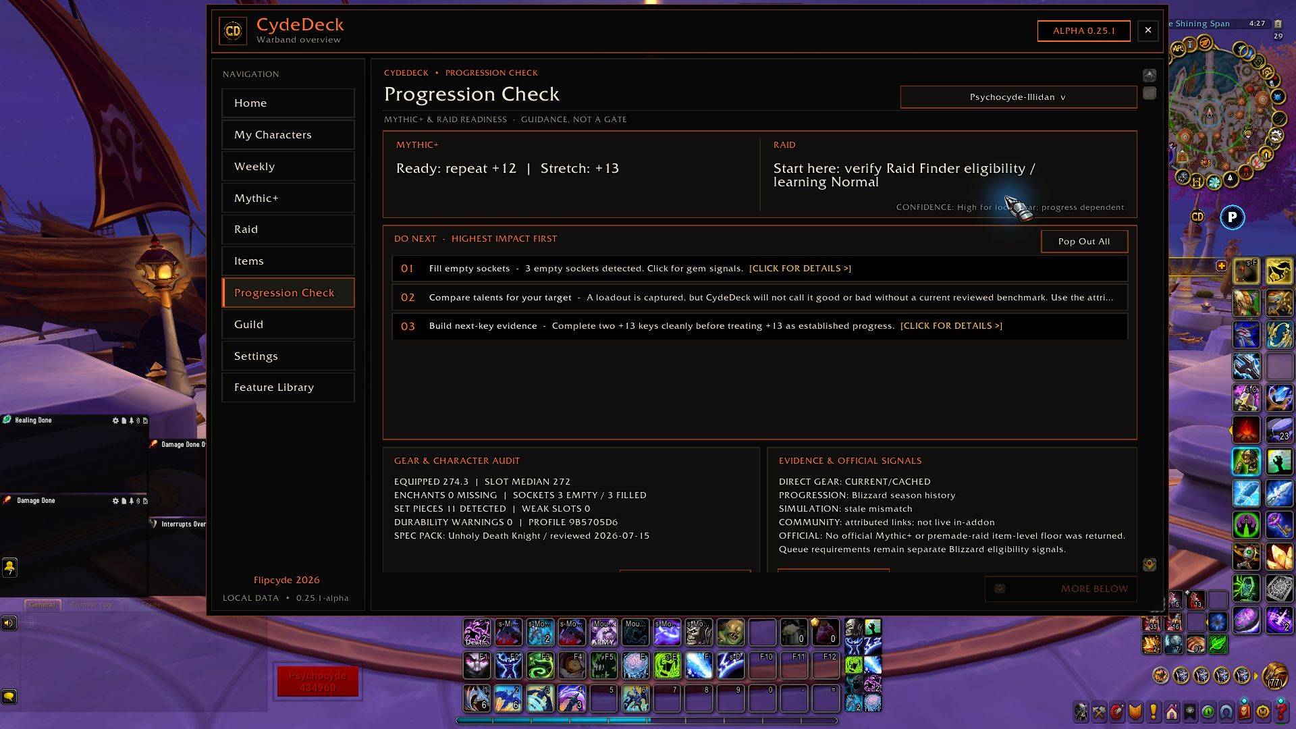Click the Pop Out All button
The image size is (1296, 729).
(1084, 242)
